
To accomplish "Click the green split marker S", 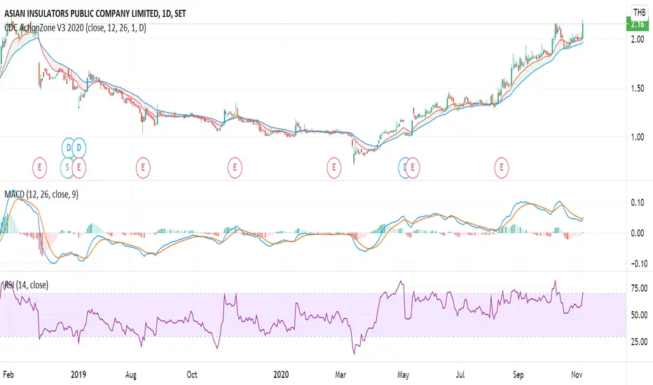I will point(67,168).
